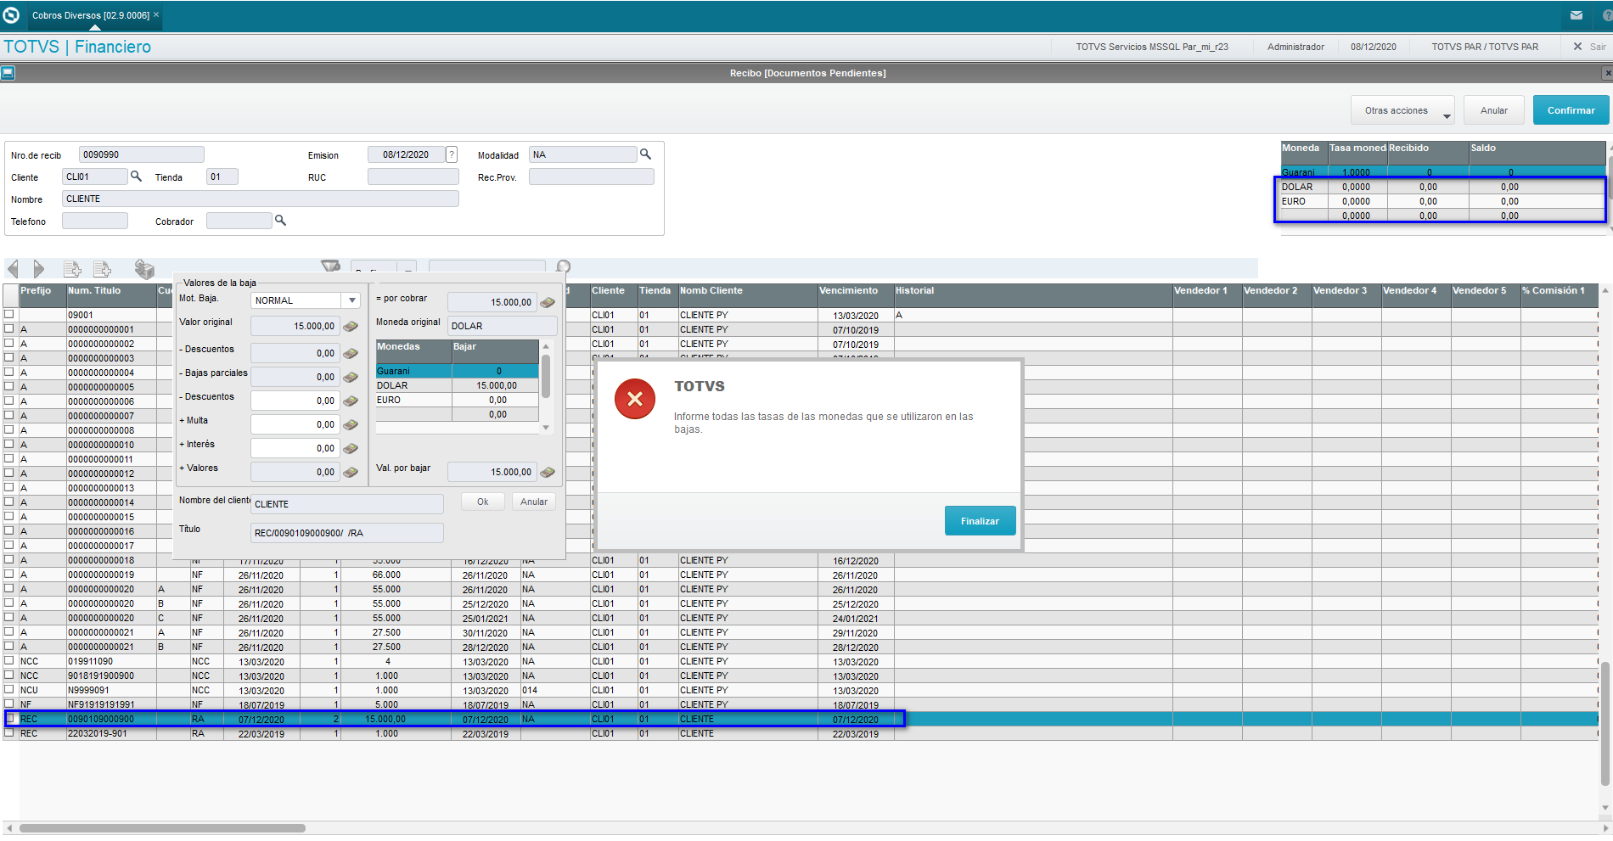Image resolution: width=1613 pixels, height=841 pixels.
Task: Select the EURO row in the Monedas list
Action: point(457,400)
